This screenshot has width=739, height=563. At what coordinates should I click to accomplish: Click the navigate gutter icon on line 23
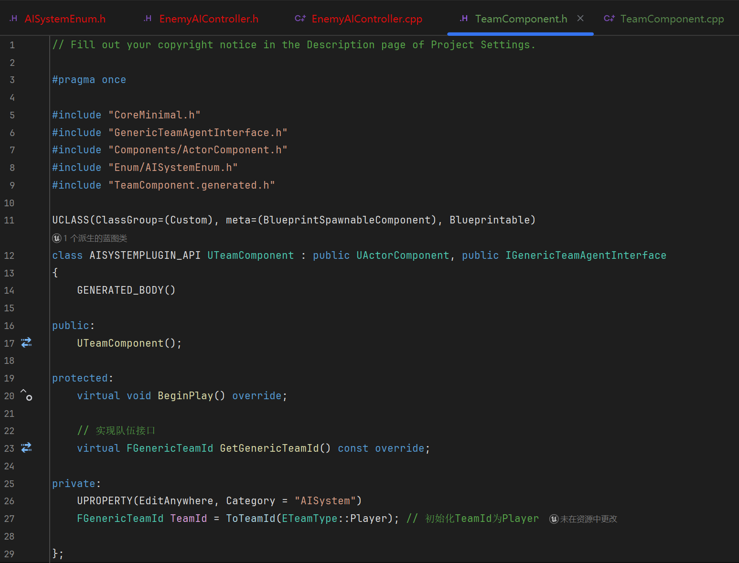(26, 447)
